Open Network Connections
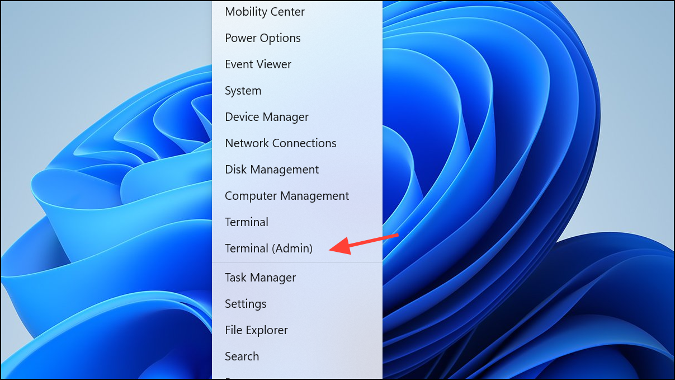This screenshot has width=675, height=380. click(297, 143)
